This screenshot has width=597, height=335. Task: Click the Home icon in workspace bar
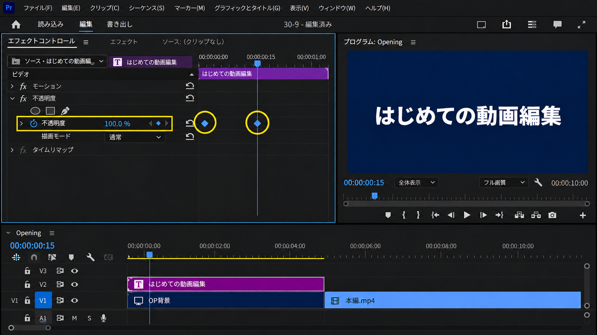pos(16,25)
